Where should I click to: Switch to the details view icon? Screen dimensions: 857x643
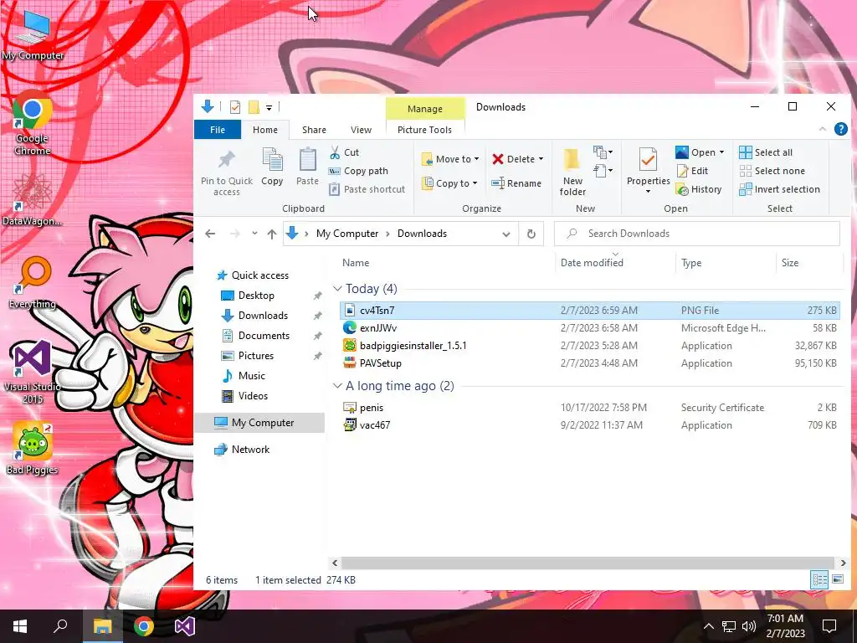pyautogui.click(x=820, y=579)
